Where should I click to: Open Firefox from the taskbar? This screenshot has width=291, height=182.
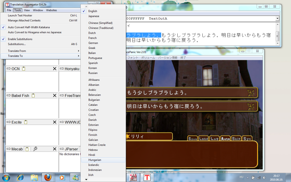pos(48,177)
